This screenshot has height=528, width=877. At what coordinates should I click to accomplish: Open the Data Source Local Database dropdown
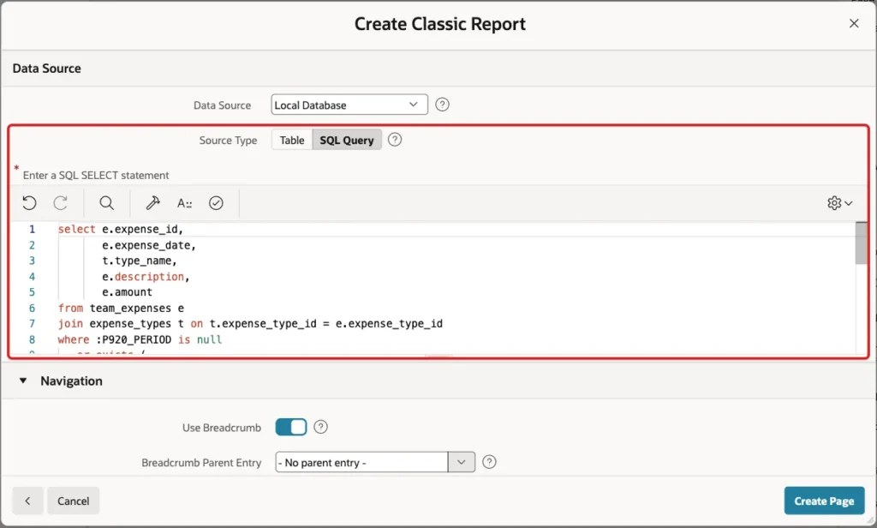click(349, 105)
